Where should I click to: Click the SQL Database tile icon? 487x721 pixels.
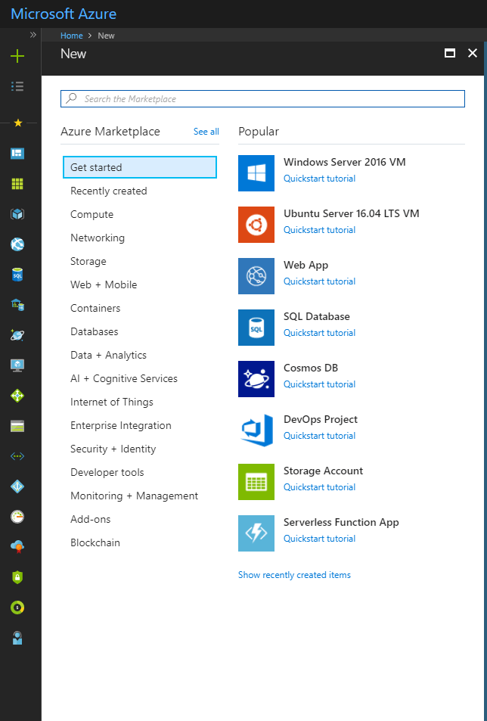point(256,328)
